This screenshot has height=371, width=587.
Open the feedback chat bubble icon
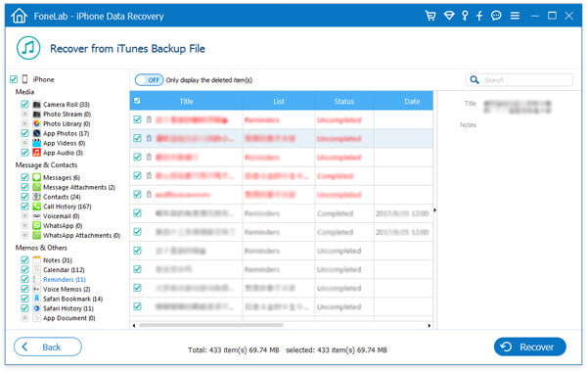496,16
